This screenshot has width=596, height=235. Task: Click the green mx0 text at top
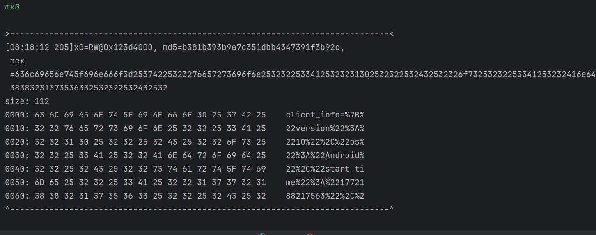[12, 7]
